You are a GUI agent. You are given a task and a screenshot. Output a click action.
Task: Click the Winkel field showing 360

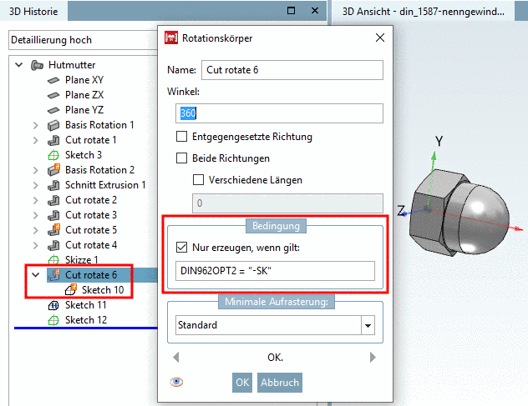(279, 113)
